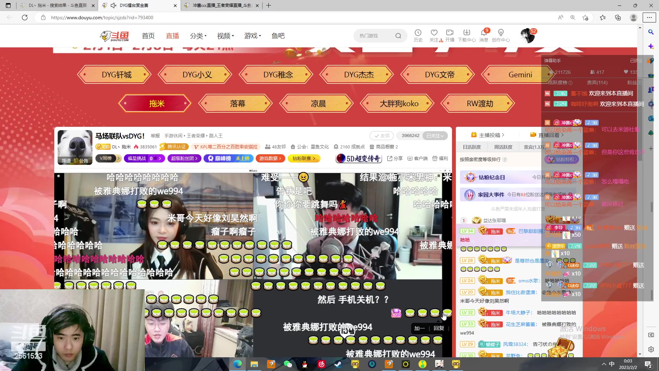This screenshot has height=371, width=659.
Task: Share the stream via 分享 icon
Action: pyautogui.click(x=391, y=158)
